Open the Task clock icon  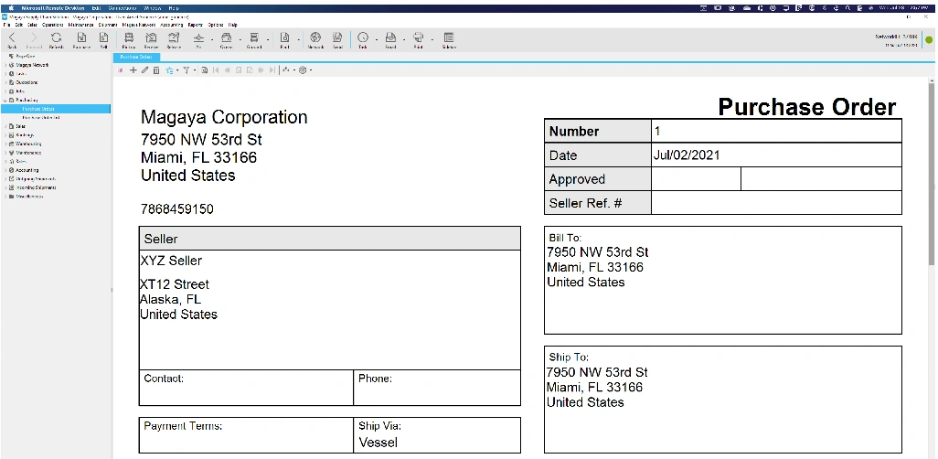click(362, 38)
